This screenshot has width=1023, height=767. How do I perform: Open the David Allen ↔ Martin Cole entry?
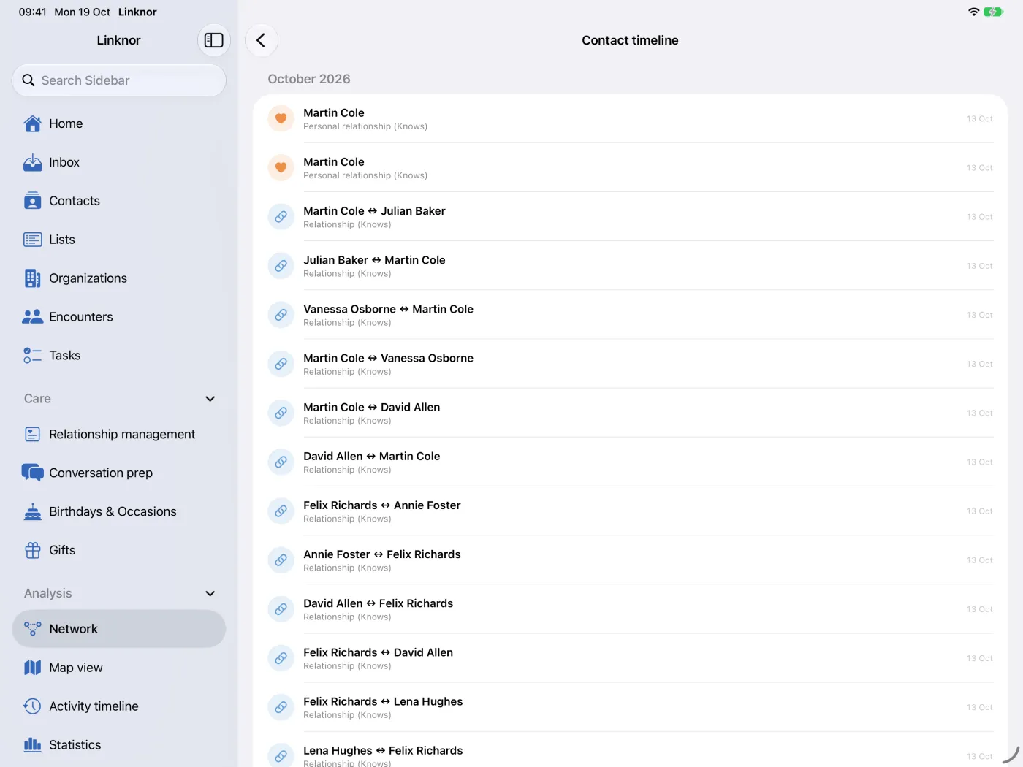630,462
